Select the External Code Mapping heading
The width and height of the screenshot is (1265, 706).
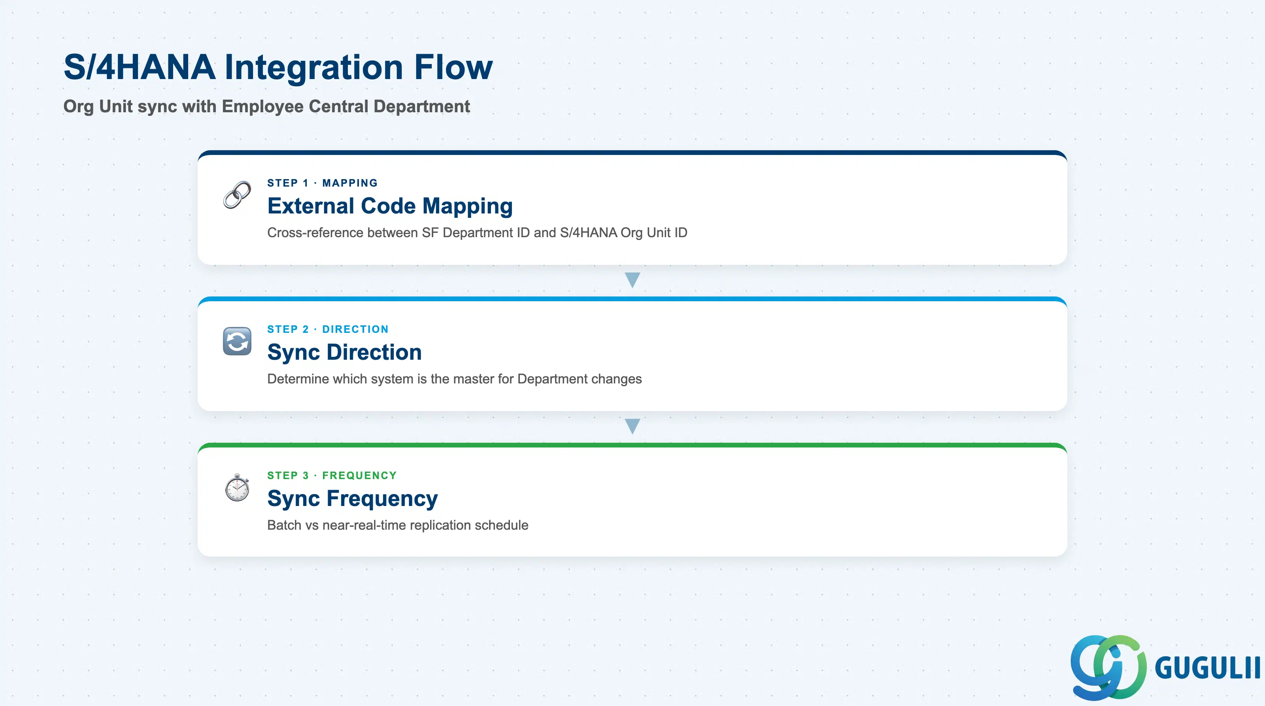tap(390, 206)
